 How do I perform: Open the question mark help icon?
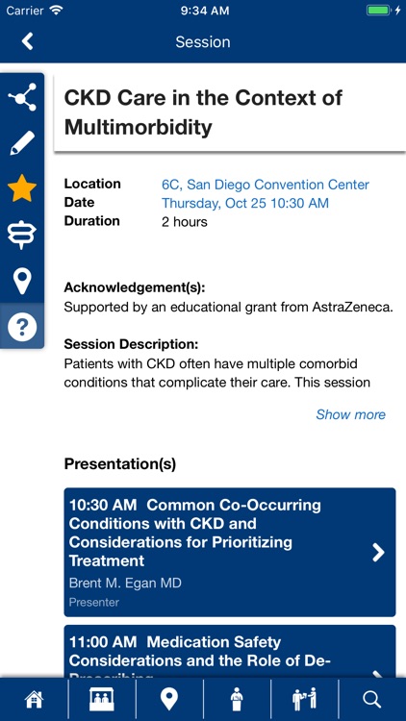22,327
